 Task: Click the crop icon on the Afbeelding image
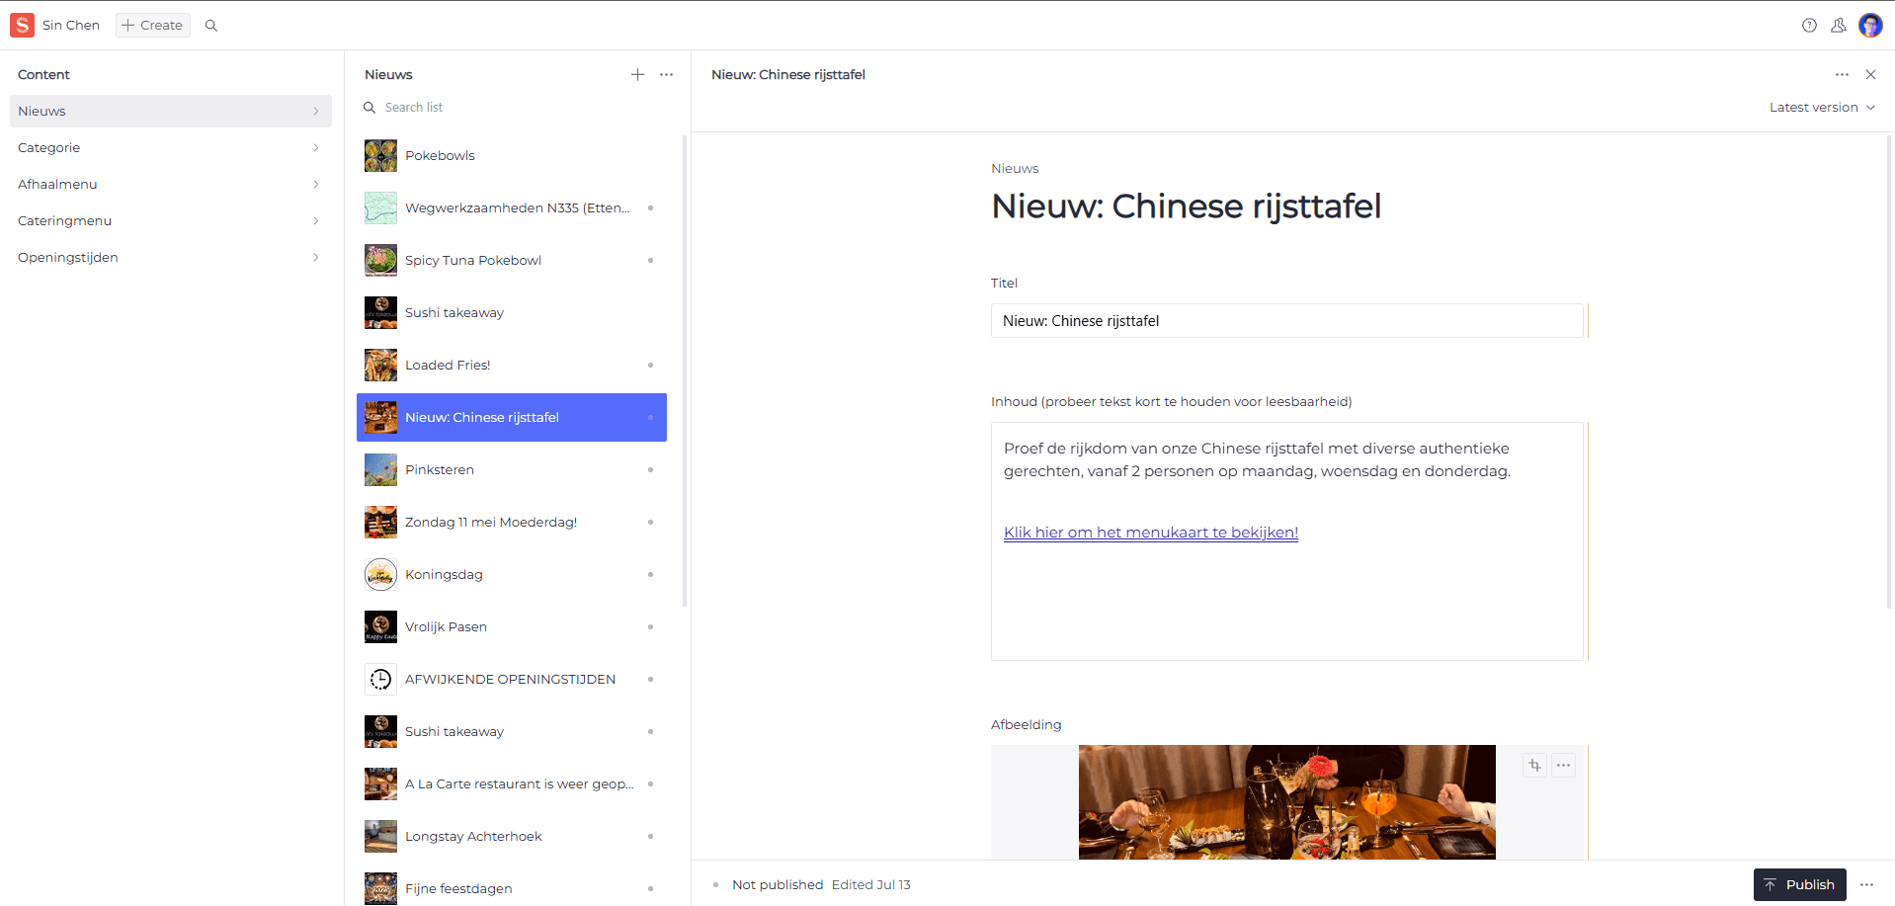click(x=1534, y=765)
